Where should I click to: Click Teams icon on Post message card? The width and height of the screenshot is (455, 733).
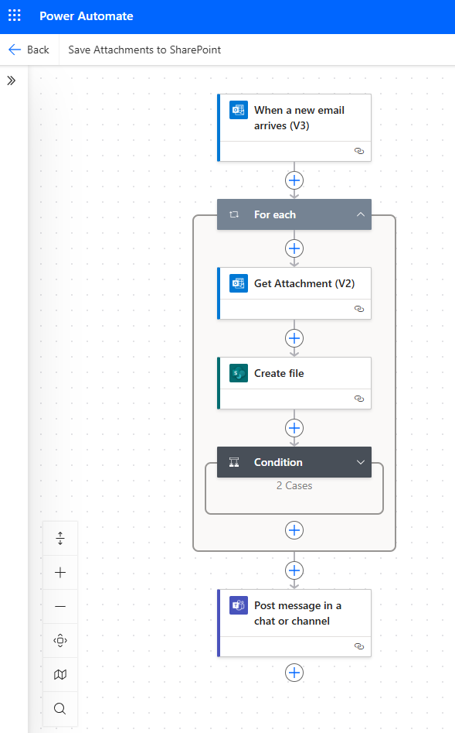tap(239, 605)
